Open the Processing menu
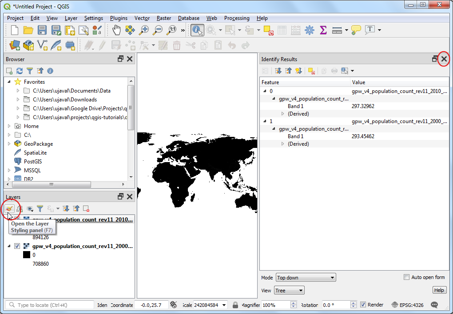Viewport: 453px width, 314px height. (x=236, y=18)
